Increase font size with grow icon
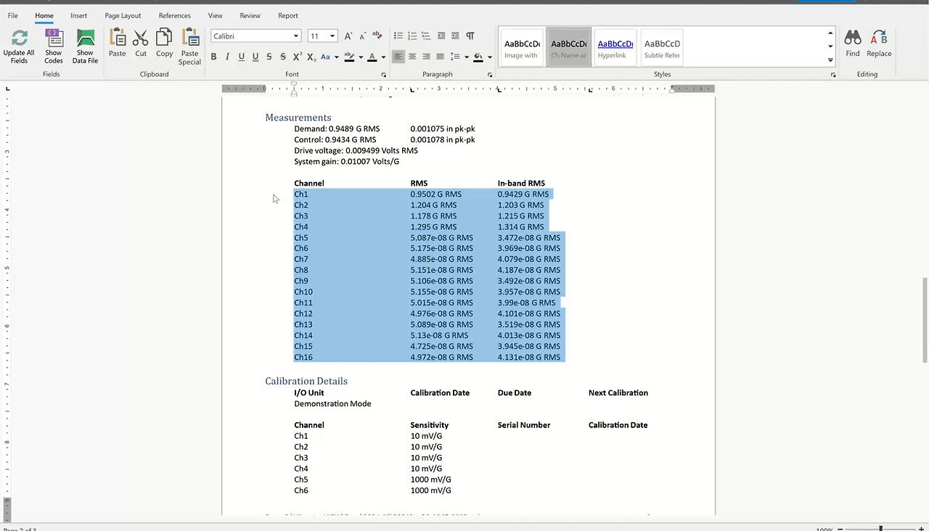This screenshot has height=531, width=929. (x=348, y=36)
